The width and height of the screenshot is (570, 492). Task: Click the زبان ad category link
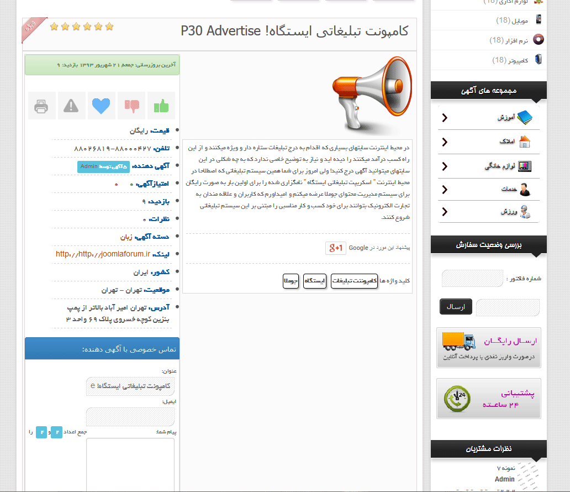click(x=126, y=237)
